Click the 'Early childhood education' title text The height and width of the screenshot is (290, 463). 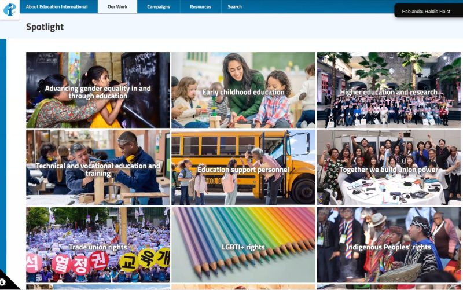(x=243, y=92)
